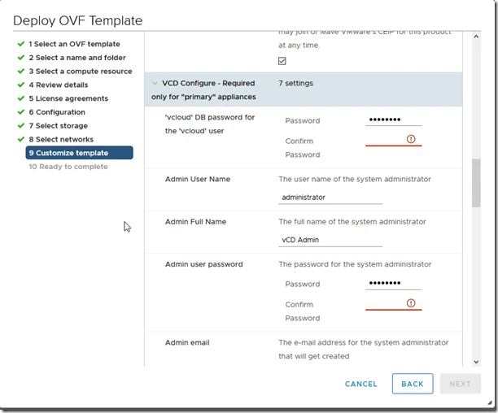Screen dimensions: 498x413
Task: Click the vertical scrollbar thumb
Action: coord(476,183)
